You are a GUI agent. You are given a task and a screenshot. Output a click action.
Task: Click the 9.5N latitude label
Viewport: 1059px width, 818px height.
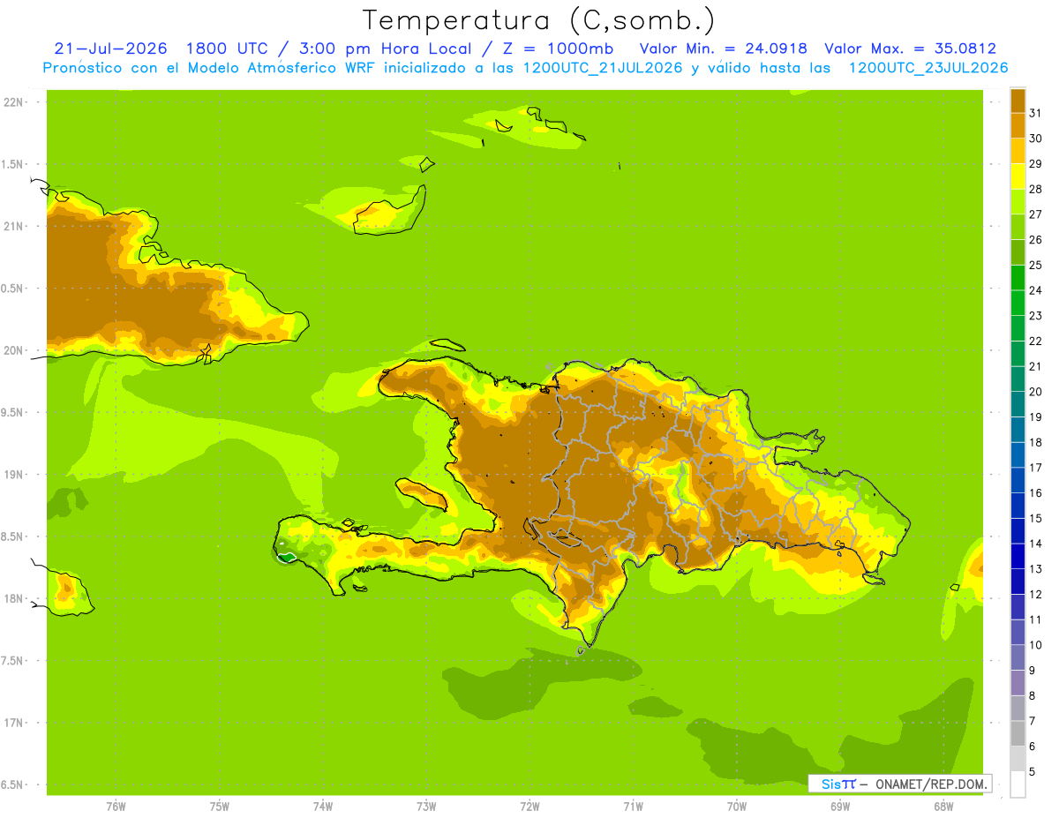(x=13, y=412)
